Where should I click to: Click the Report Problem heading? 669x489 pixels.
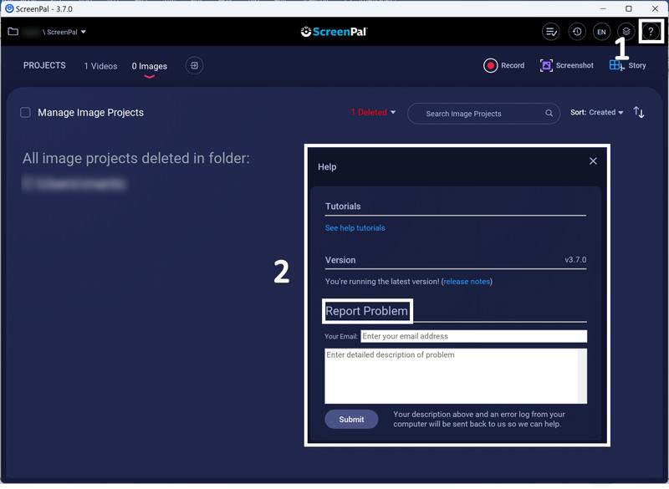click(367, 311)
